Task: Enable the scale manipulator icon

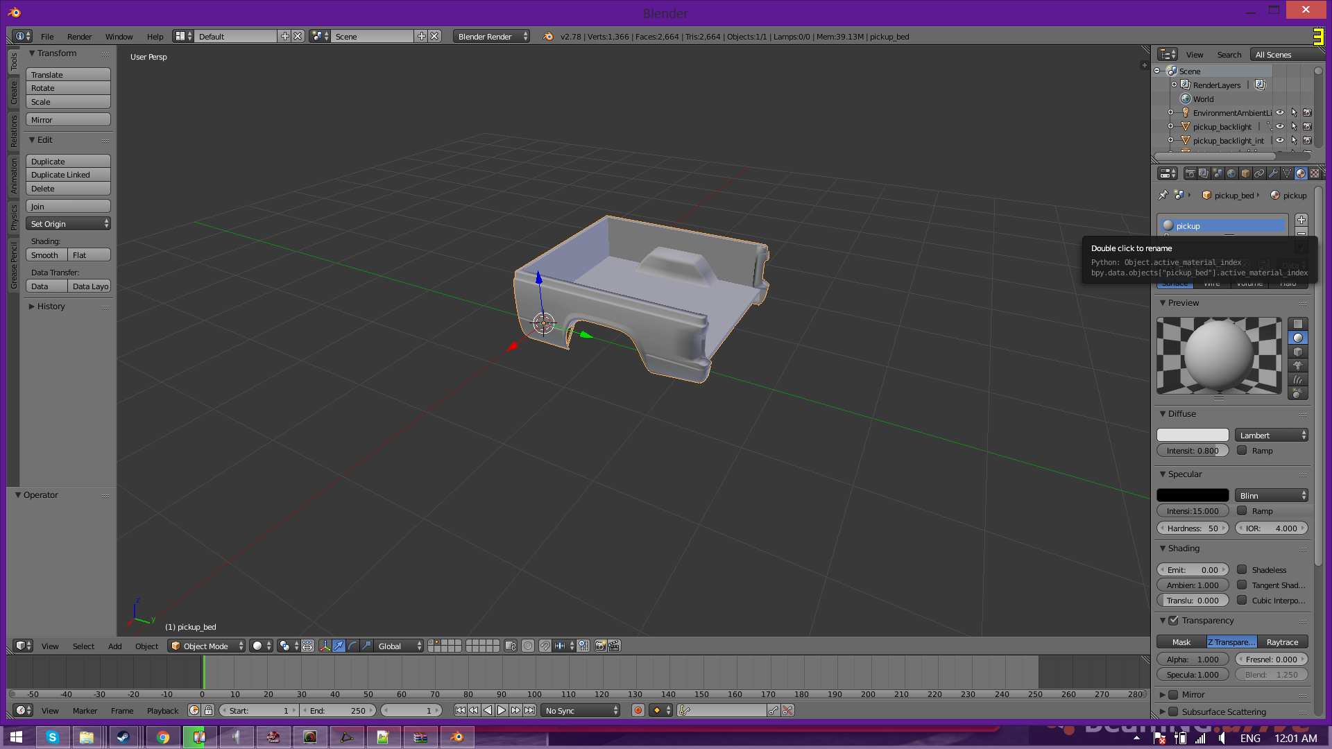Action: 366,646
